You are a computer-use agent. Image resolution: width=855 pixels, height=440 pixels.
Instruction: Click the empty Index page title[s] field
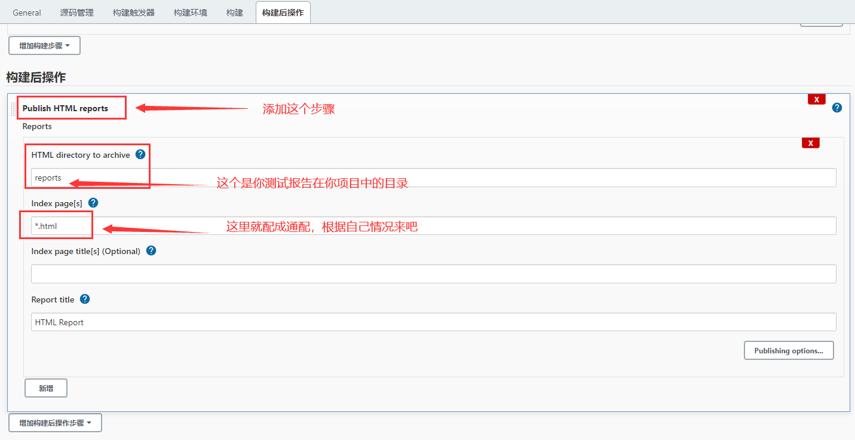(x=433, y=274)
